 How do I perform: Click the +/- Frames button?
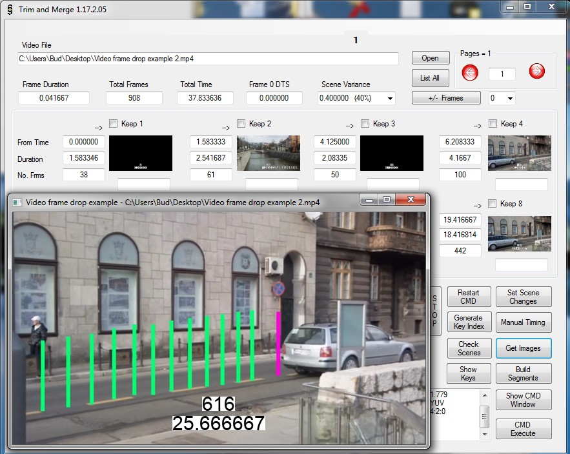(446, 98)
